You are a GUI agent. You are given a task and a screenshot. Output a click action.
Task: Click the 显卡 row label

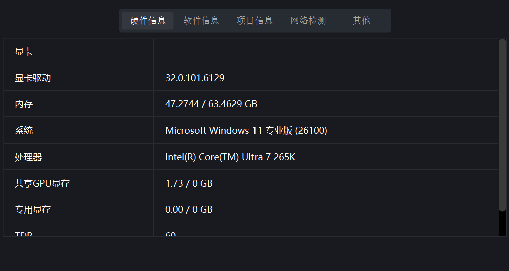pos(24,52)
